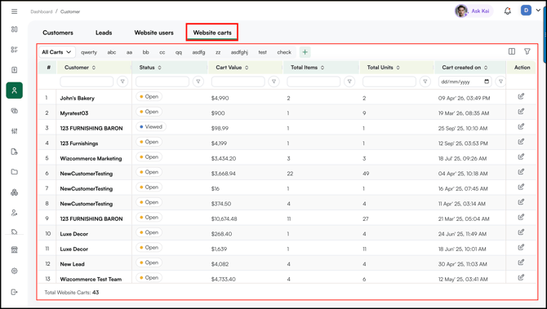The image size is (547, 309).
Task: Click the Total Units column filter icon
Action: click(425, 82)
